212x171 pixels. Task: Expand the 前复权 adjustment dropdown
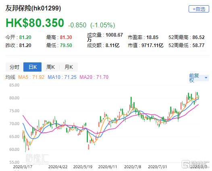coord(199,78)
